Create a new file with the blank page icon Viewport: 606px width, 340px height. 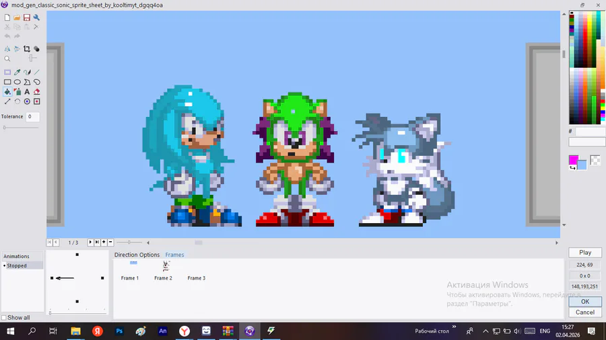pos(7,17)
